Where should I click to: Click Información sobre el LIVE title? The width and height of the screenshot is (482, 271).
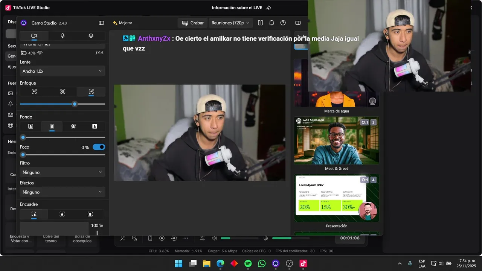[x=237, y=8]
